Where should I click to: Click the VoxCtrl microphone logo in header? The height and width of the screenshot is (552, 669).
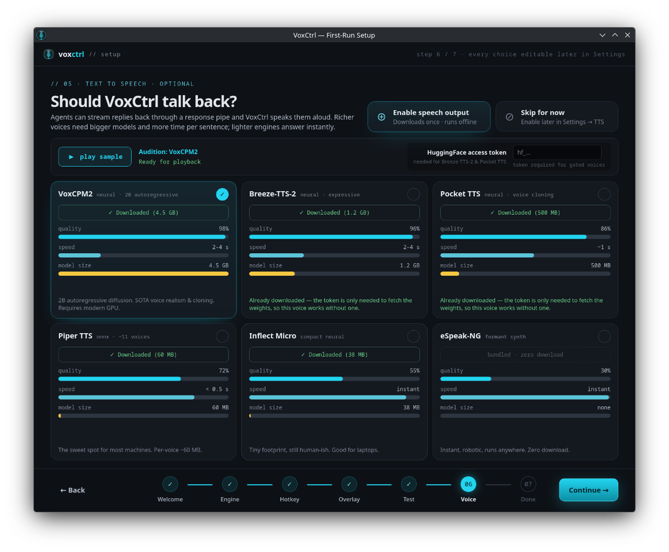click(49, 54)
